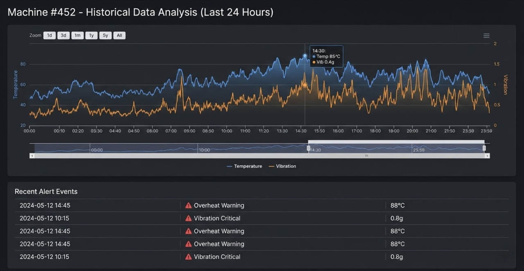Switch zoom range to 1y
This screenshot has width=524, height=271.
tap(91, 36)
